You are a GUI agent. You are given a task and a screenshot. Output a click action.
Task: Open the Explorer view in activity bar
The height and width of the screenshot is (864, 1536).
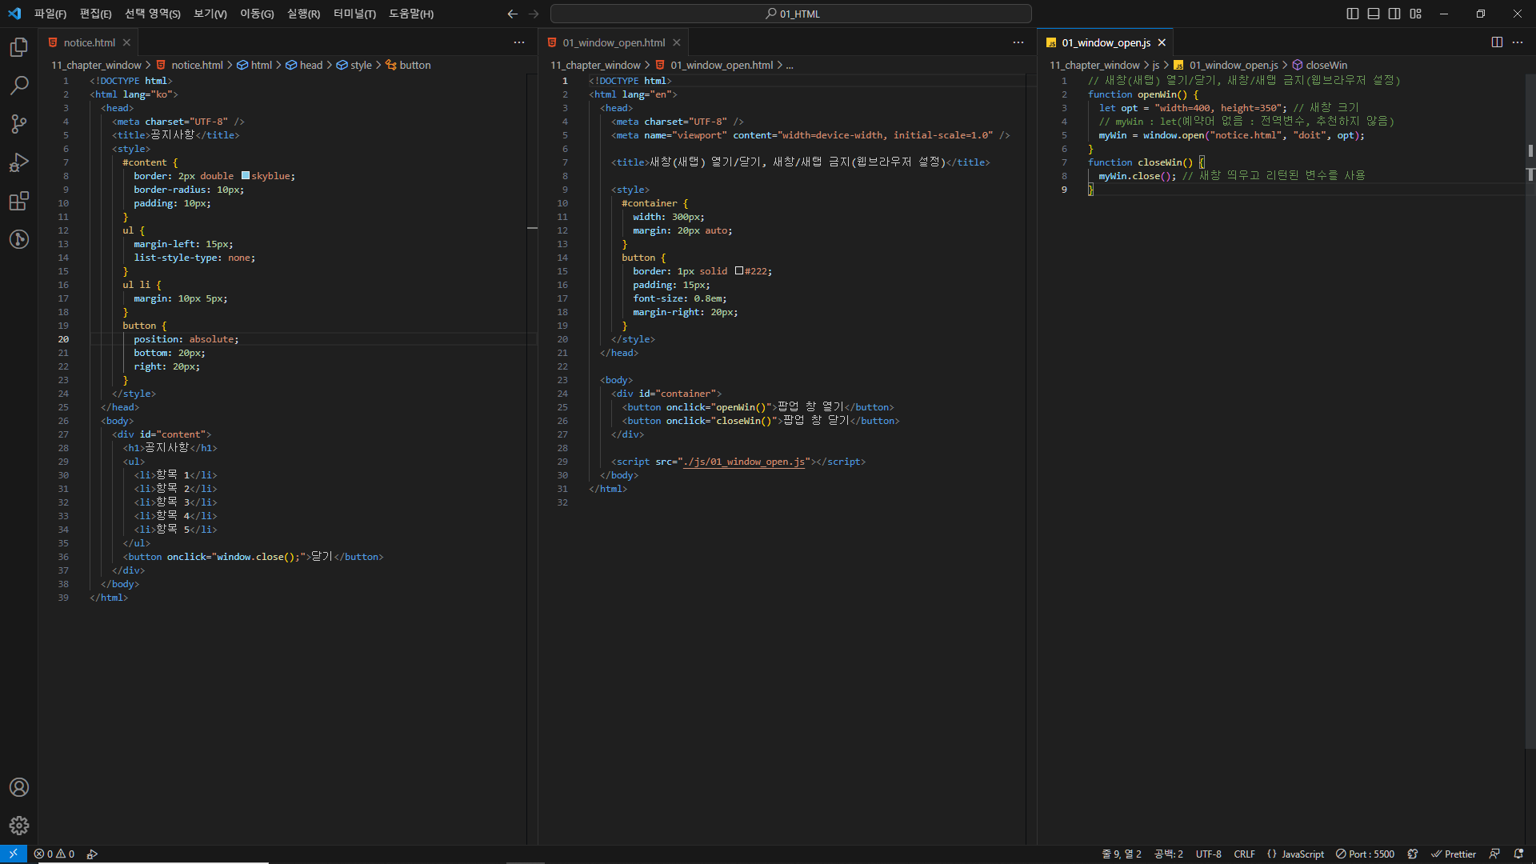point(19,47)
